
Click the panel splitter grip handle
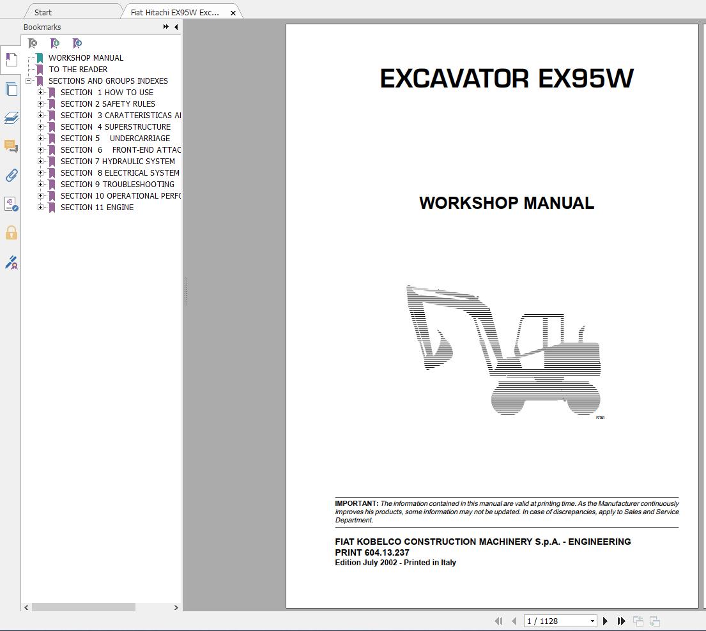coord(185,291)
